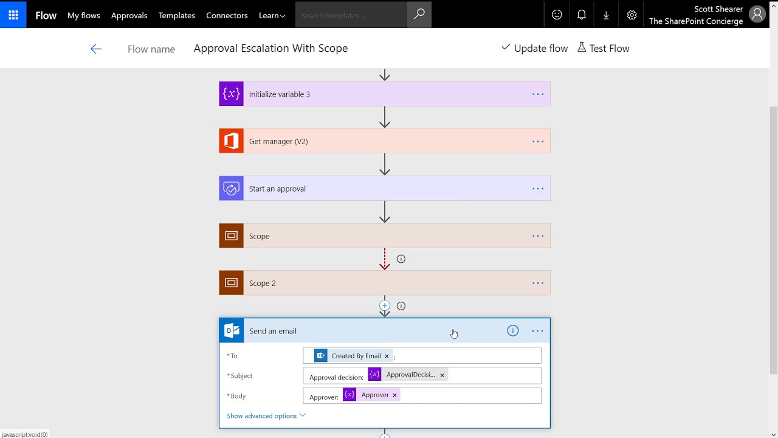Click Update flow

tap(534, 48)
